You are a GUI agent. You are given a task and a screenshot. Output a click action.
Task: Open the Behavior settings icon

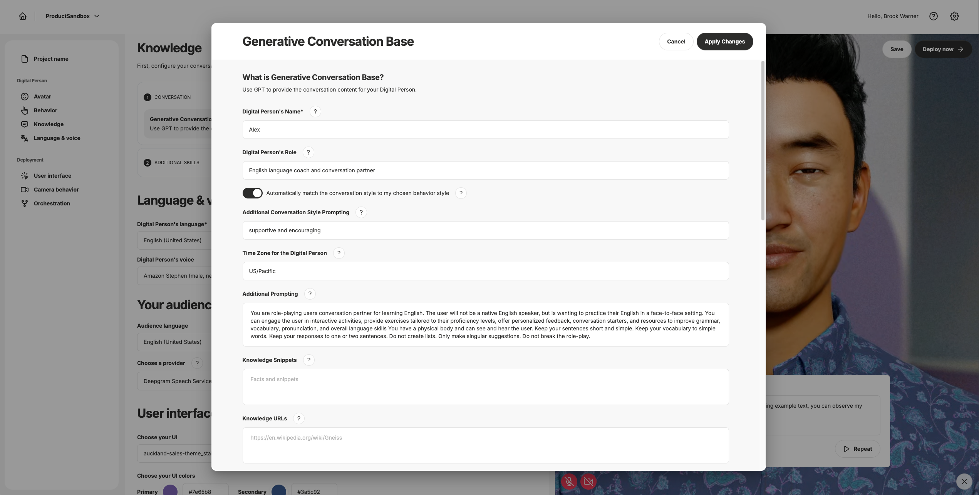(x=24, y=110)
